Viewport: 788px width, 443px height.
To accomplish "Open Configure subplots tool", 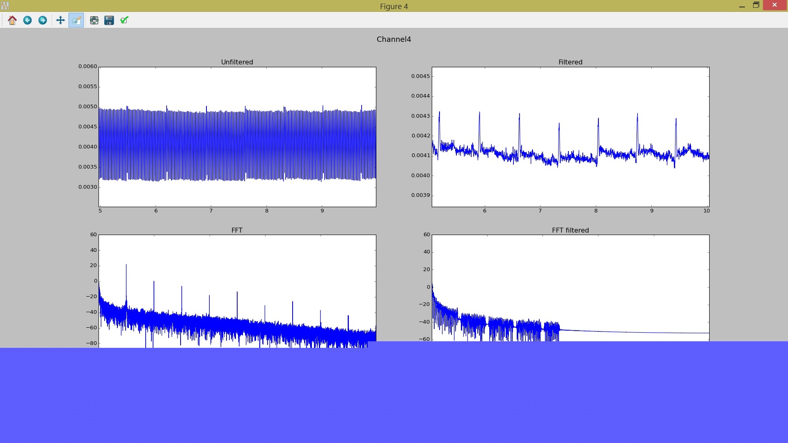I will click(94, 20).
